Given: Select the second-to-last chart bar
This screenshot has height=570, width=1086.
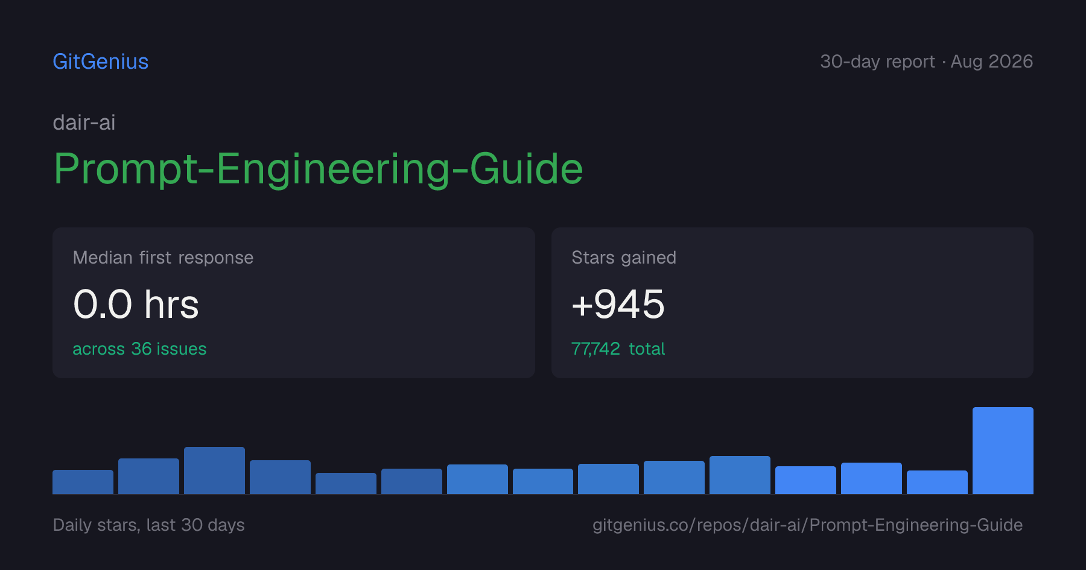Looking at the screenshot, I should 937,483.
